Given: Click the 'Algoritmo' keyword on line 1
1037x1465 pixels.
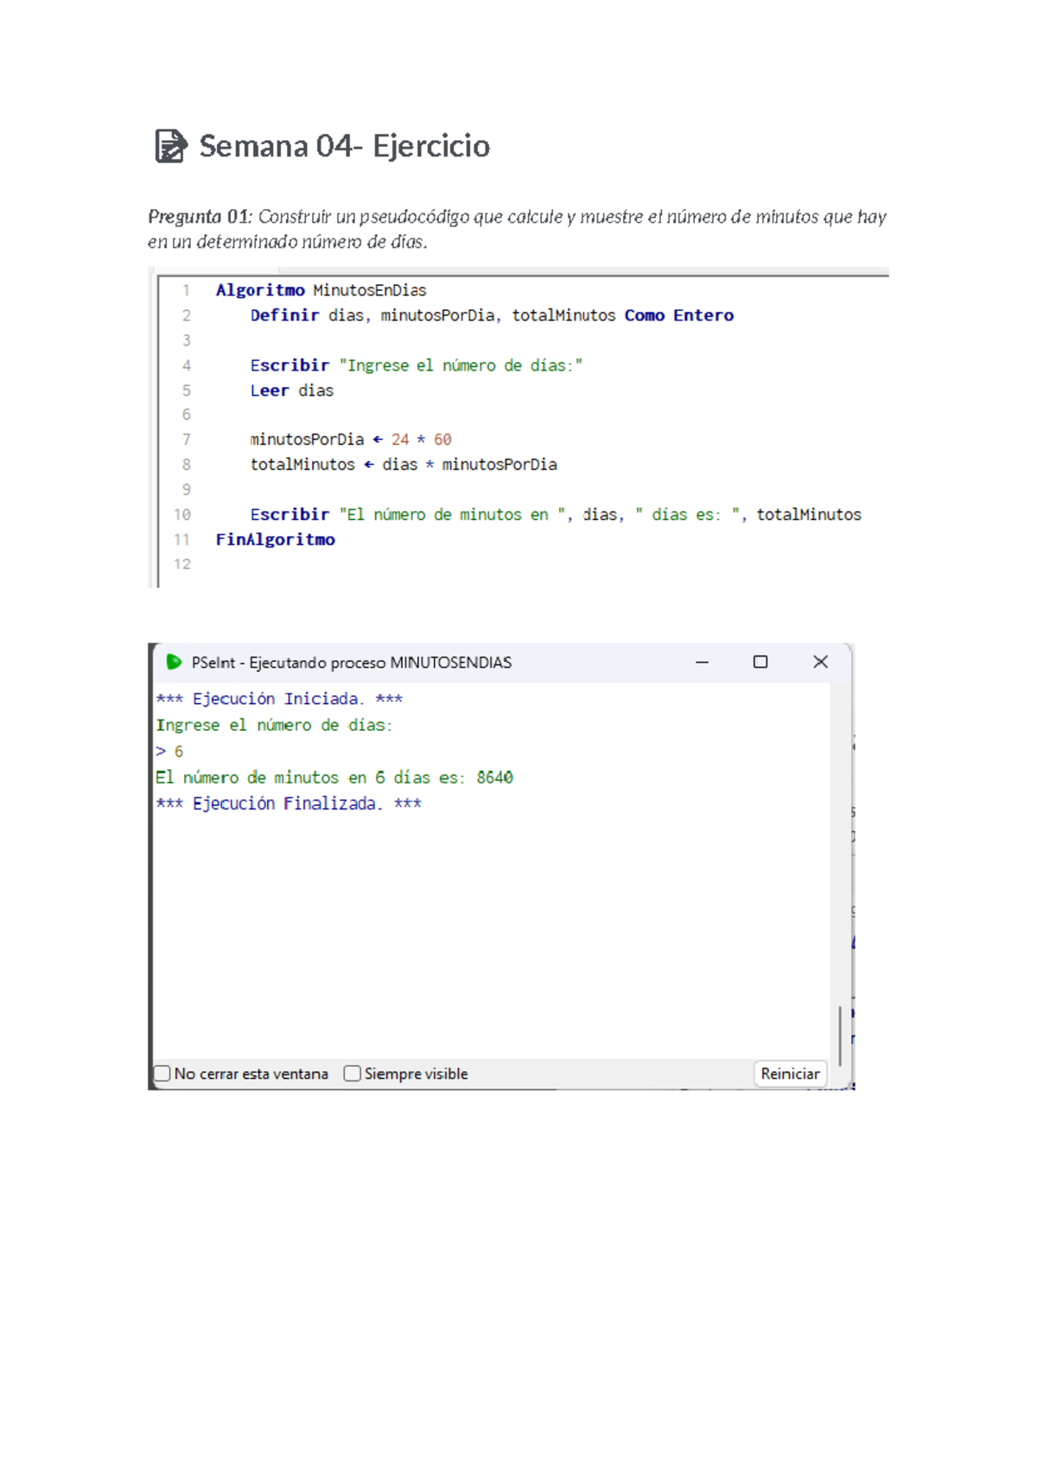Looking at the screenshot, I should (x=259, y=290).
